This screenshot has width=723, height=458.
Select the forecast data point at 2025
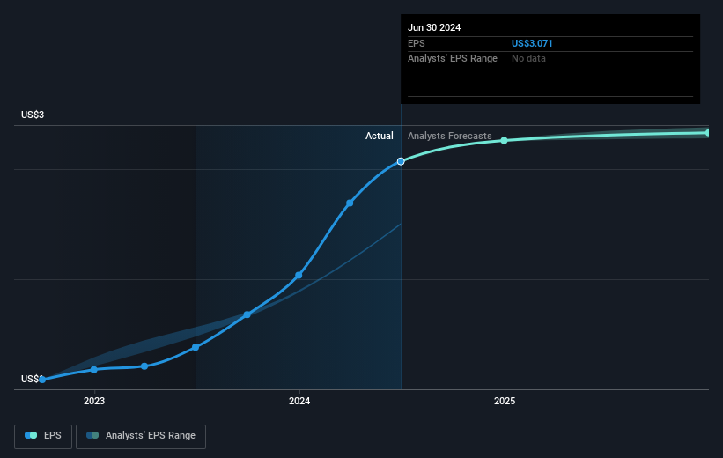tap(504, 140)
